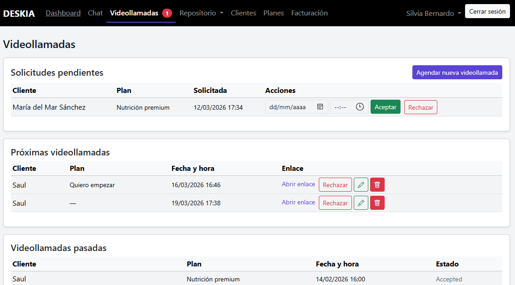Edit the 19/03/2026 video call with pencil icon
The width and height of the screenshot is (515, 285).
361,203
